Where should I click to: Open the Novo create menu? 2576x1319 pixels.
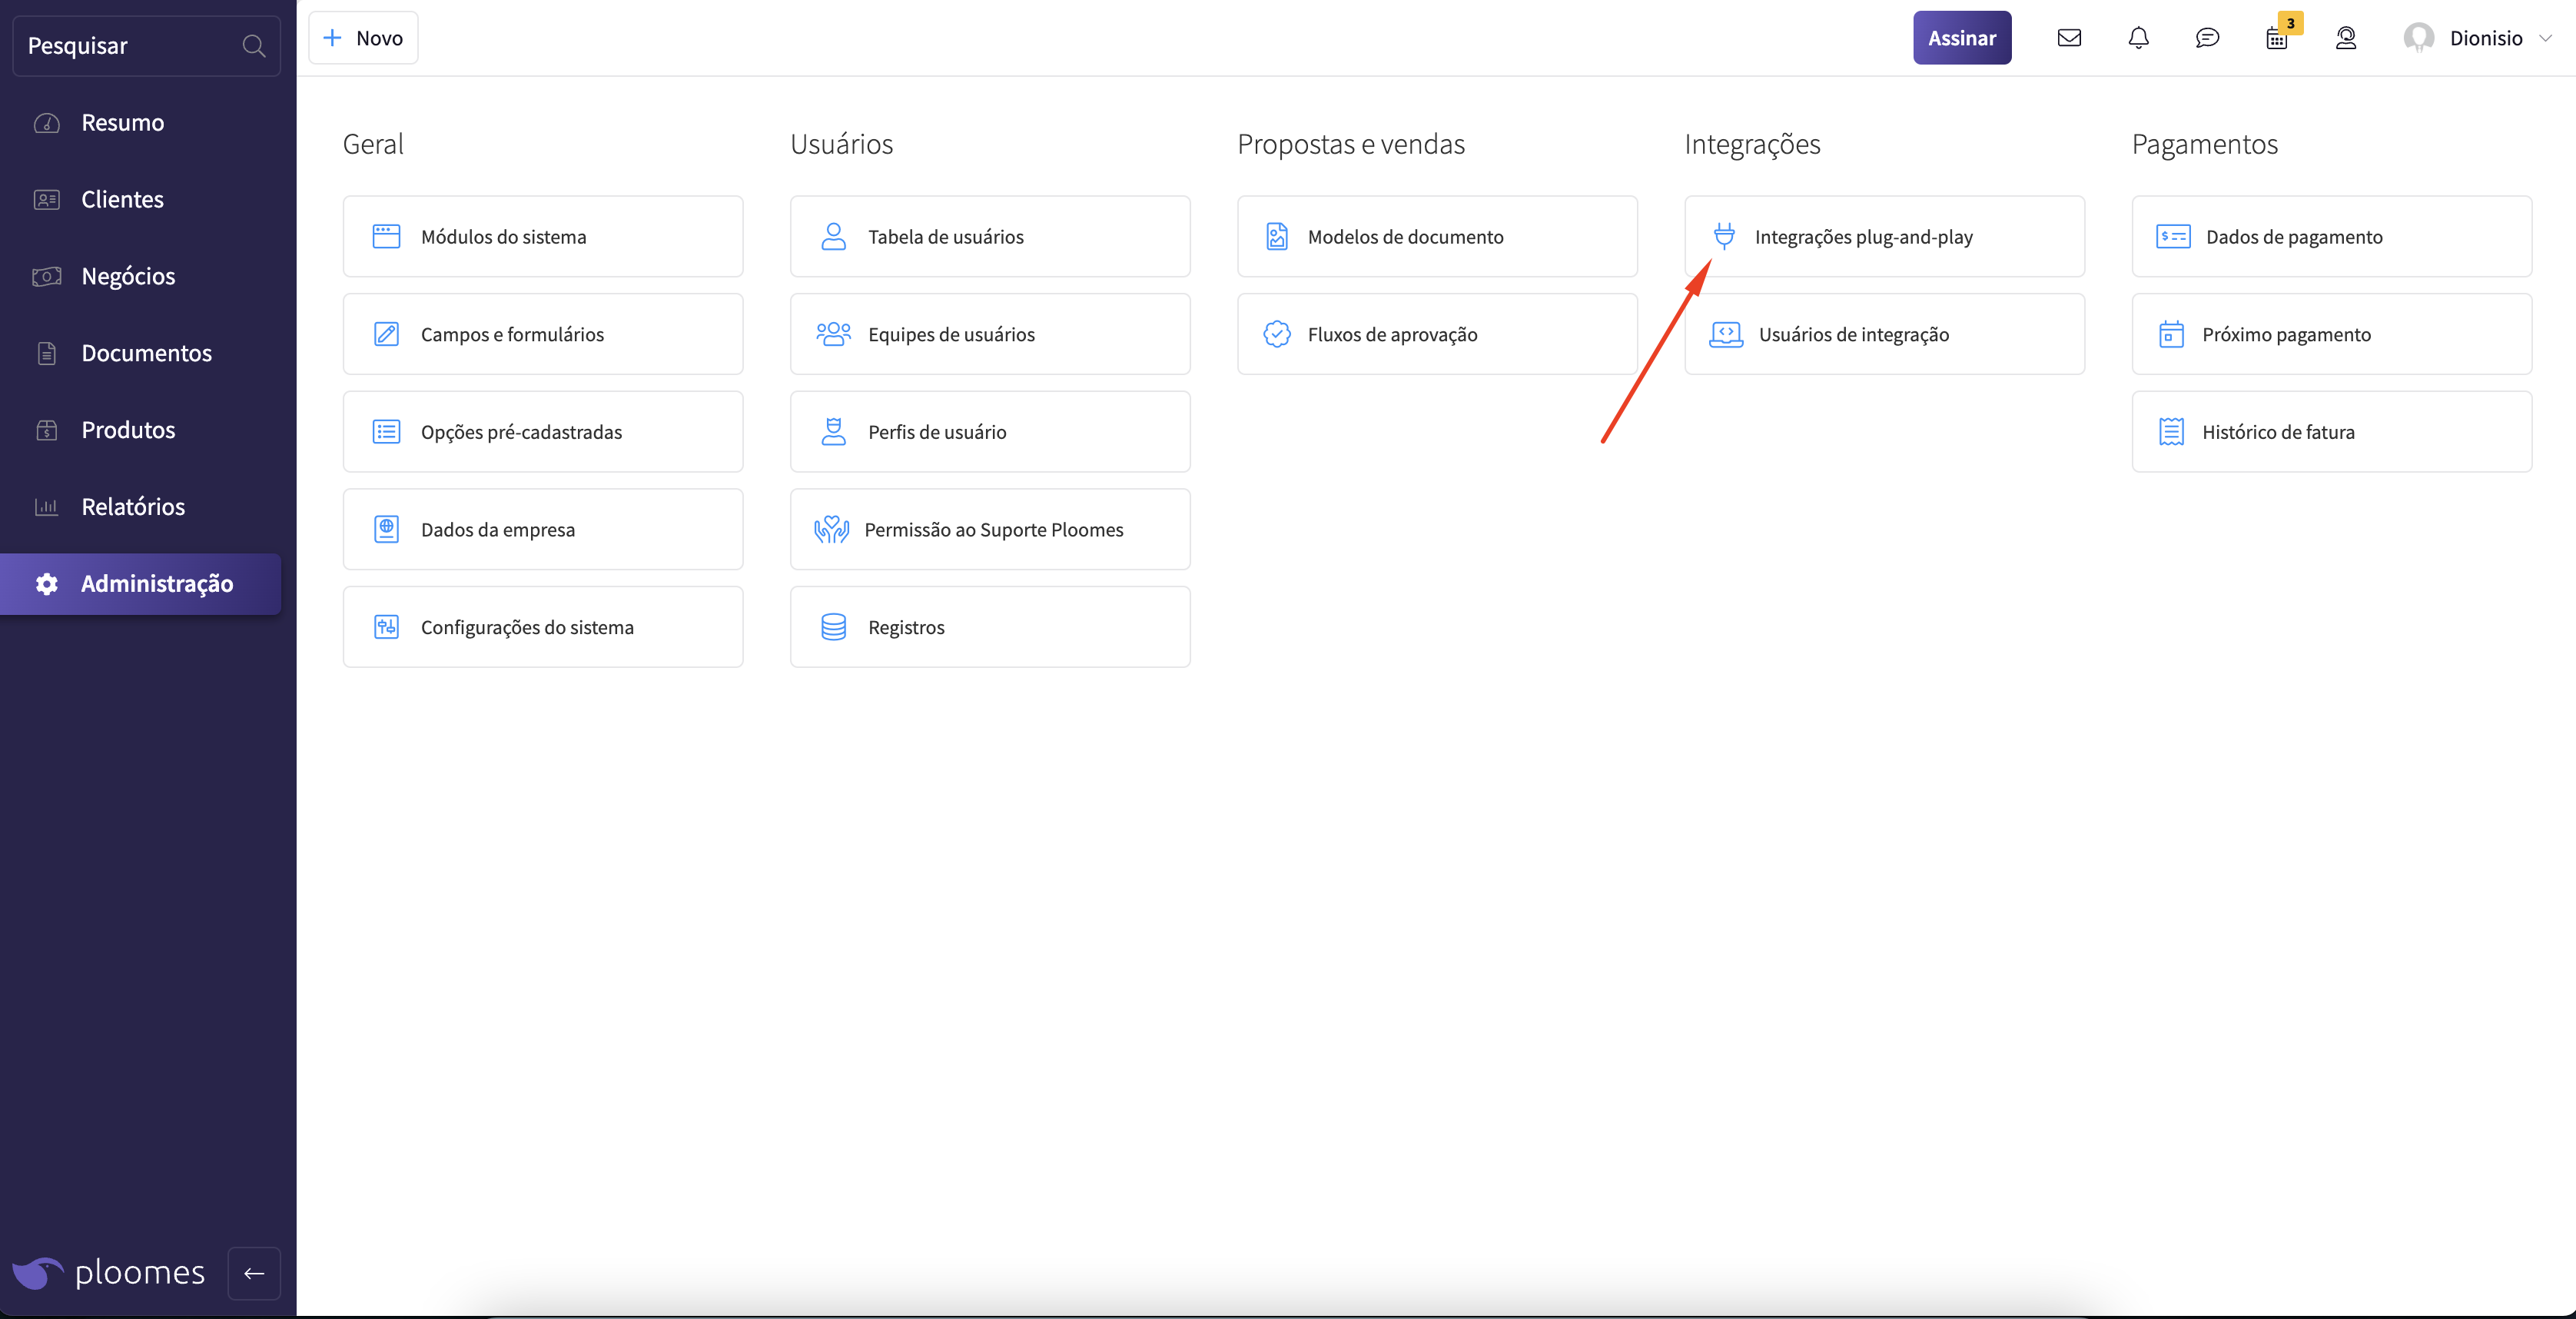click(x=363, y=38)
